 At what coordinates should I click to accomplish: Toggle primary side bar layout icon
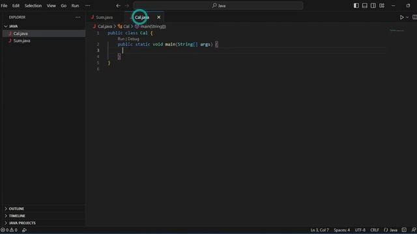356,6
